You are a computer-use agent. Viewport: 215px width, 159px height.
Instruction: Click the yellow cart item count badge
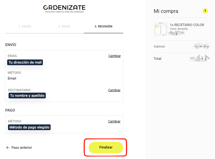(205, 11)
